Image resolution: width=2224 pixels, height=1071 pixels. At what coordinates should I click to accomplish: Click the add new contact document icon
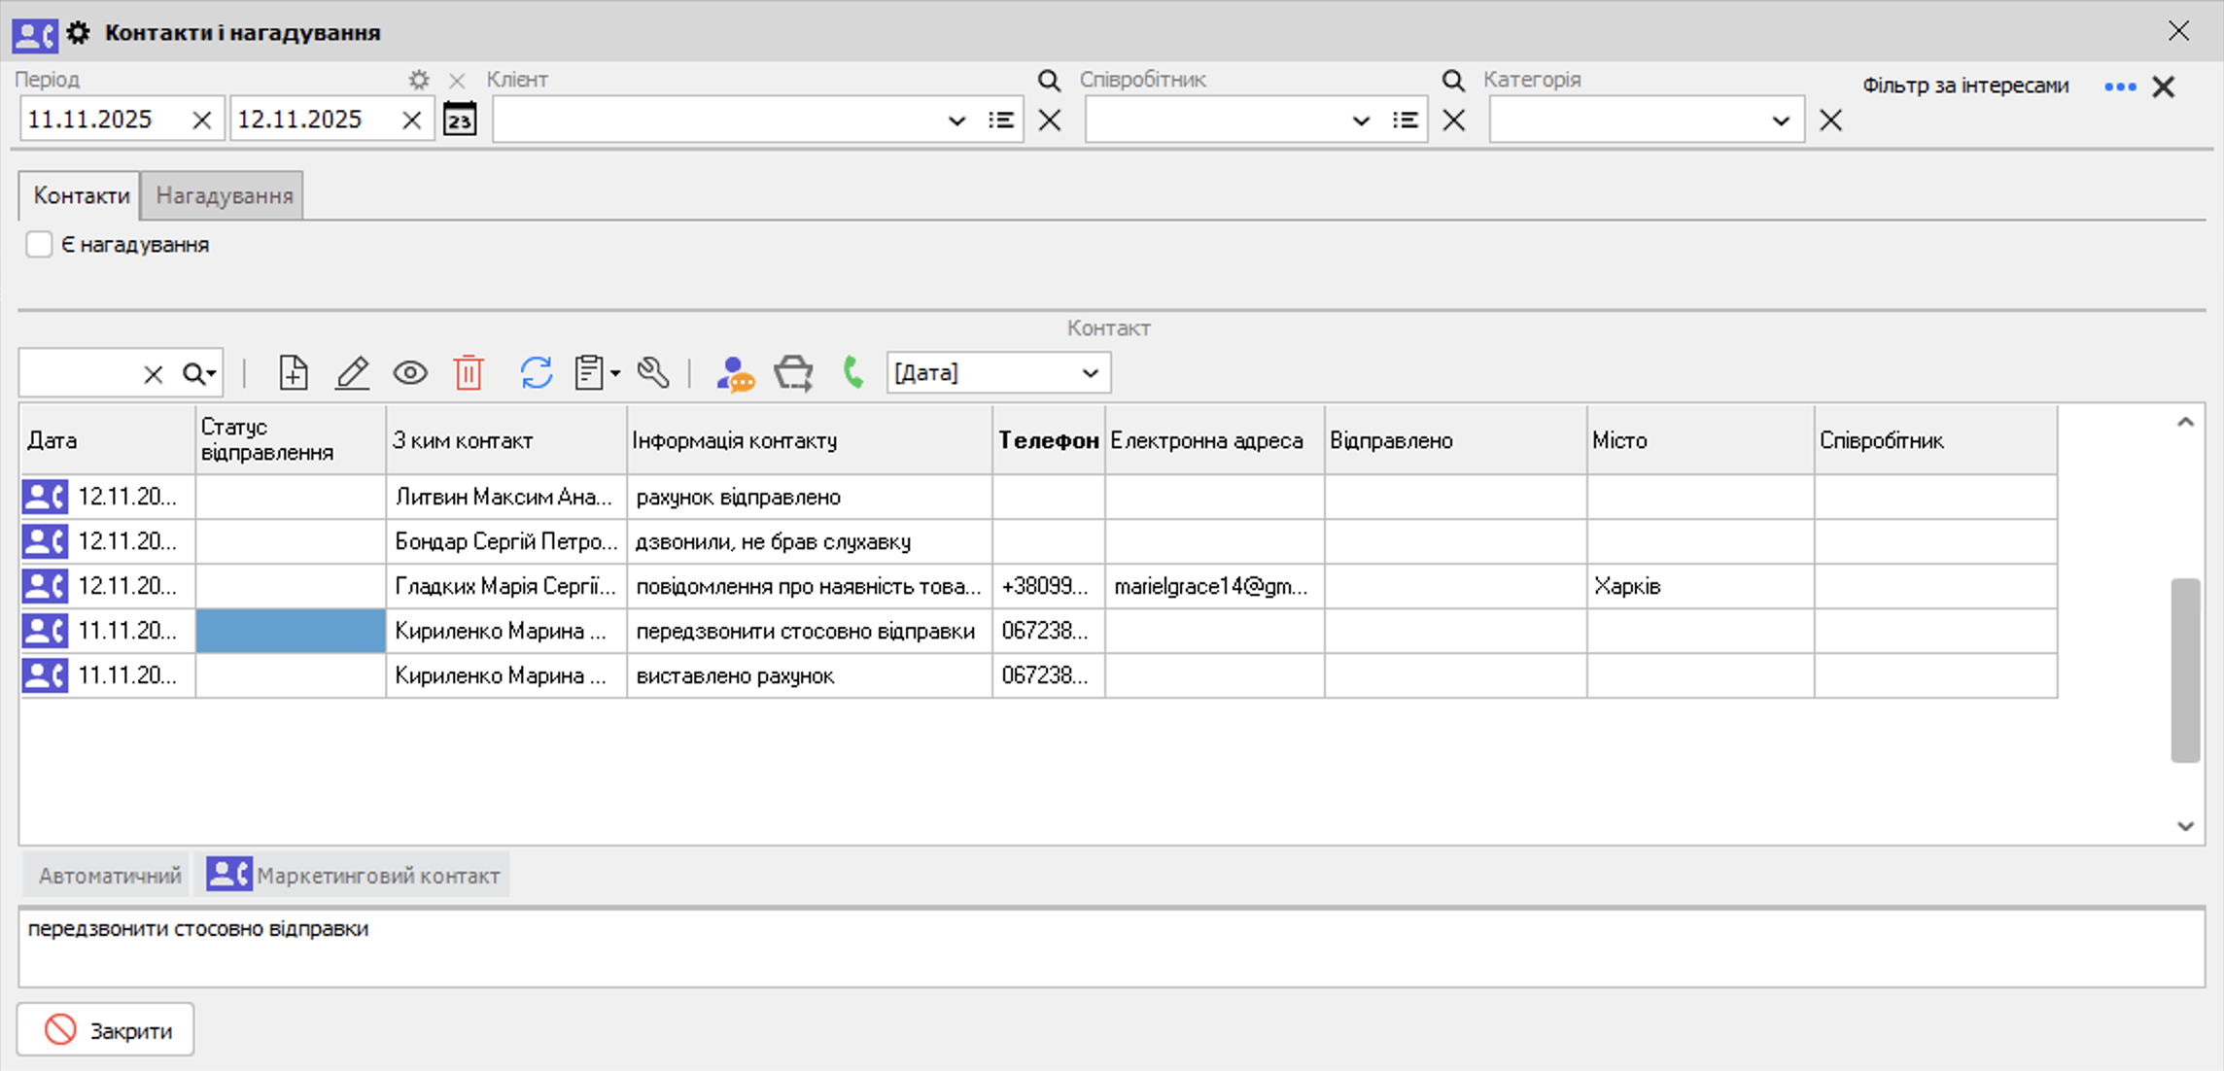click(x=293, y=373)
